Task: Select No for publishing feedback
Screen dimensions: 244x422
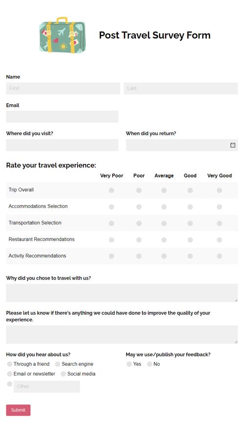Action: click(x=150, y=364)
